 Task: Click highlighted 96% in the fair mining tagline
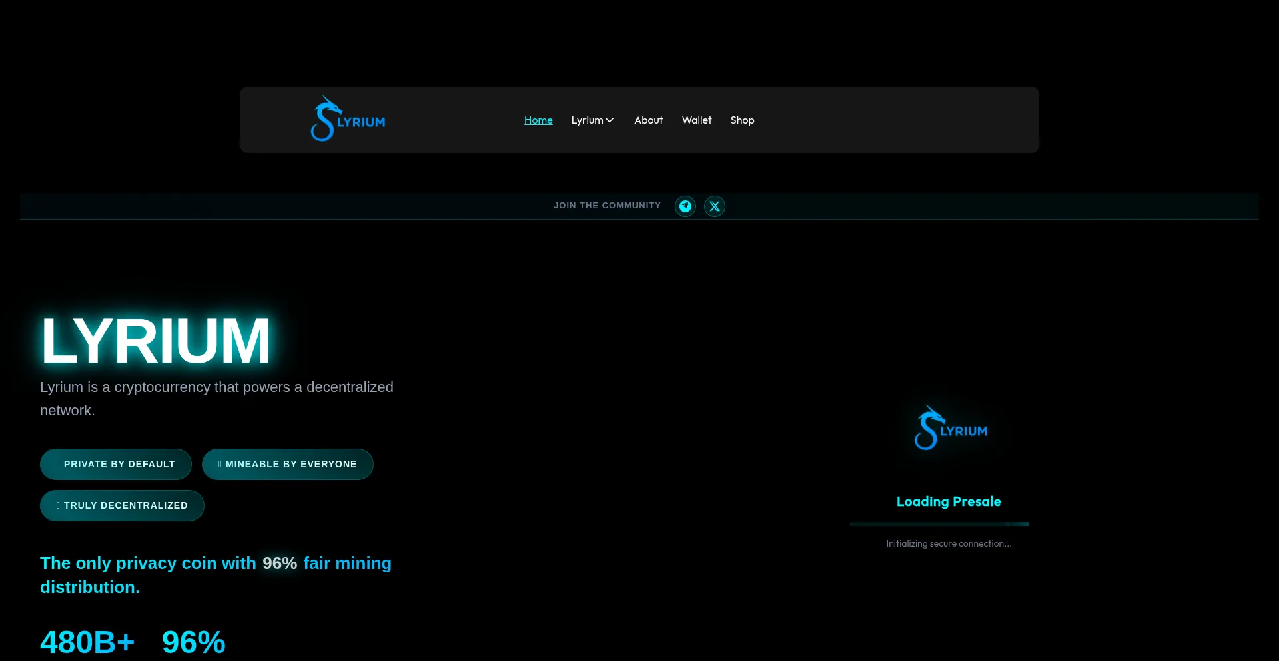pos(280,564)
